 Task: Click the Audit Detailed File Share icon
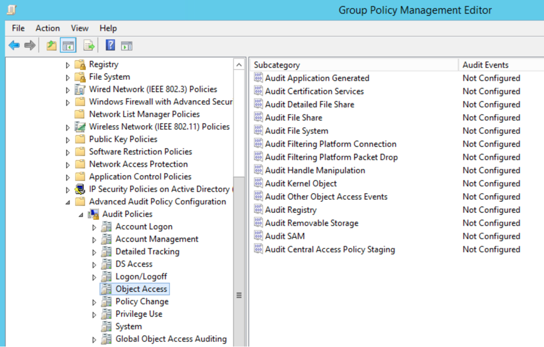pyautogui.click(x=258, y=104)
